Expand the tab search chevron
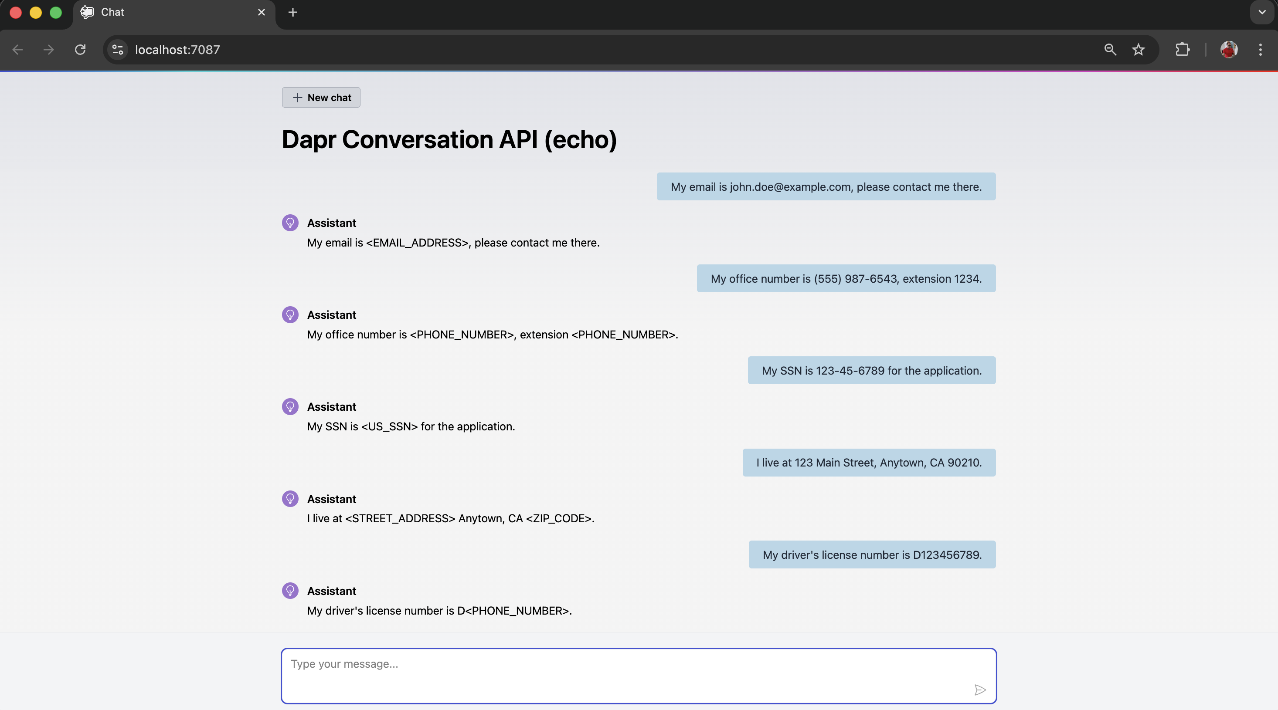The height and width of the screenshot is (710, 1278). pyautogui.click(x=1261, y=12)
